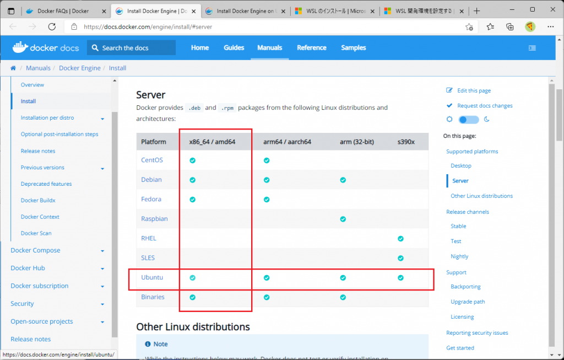Expand Installation per distro submenu
This screenshot has width=564, height=360.
pos(102,119)
